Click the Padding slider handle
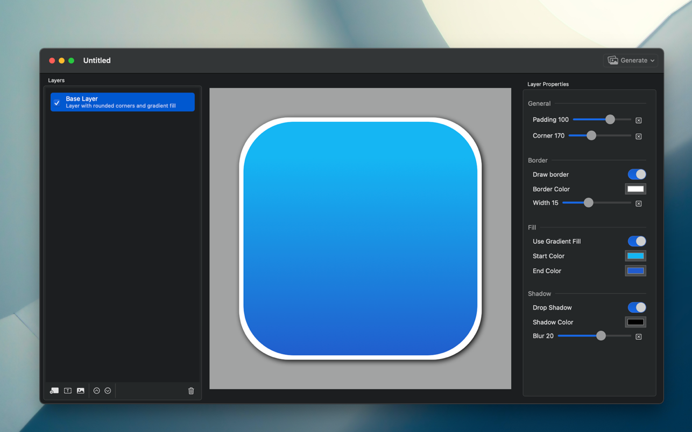Image resolution: width=692 pixels, height=432 pixels. pyautogui.click(x=610, y=120)
